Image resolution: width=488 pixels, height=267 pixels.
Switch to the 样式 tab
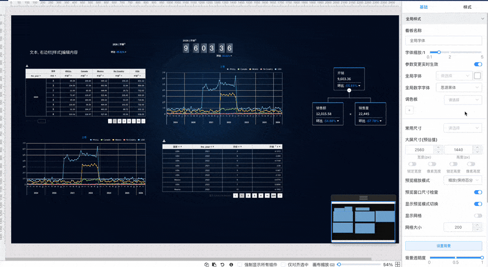pyautogui.click(x=467, y=7)
